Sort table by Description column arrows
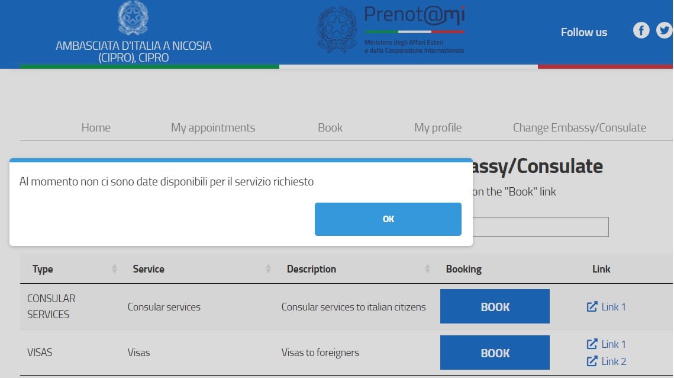 (427, 269)
